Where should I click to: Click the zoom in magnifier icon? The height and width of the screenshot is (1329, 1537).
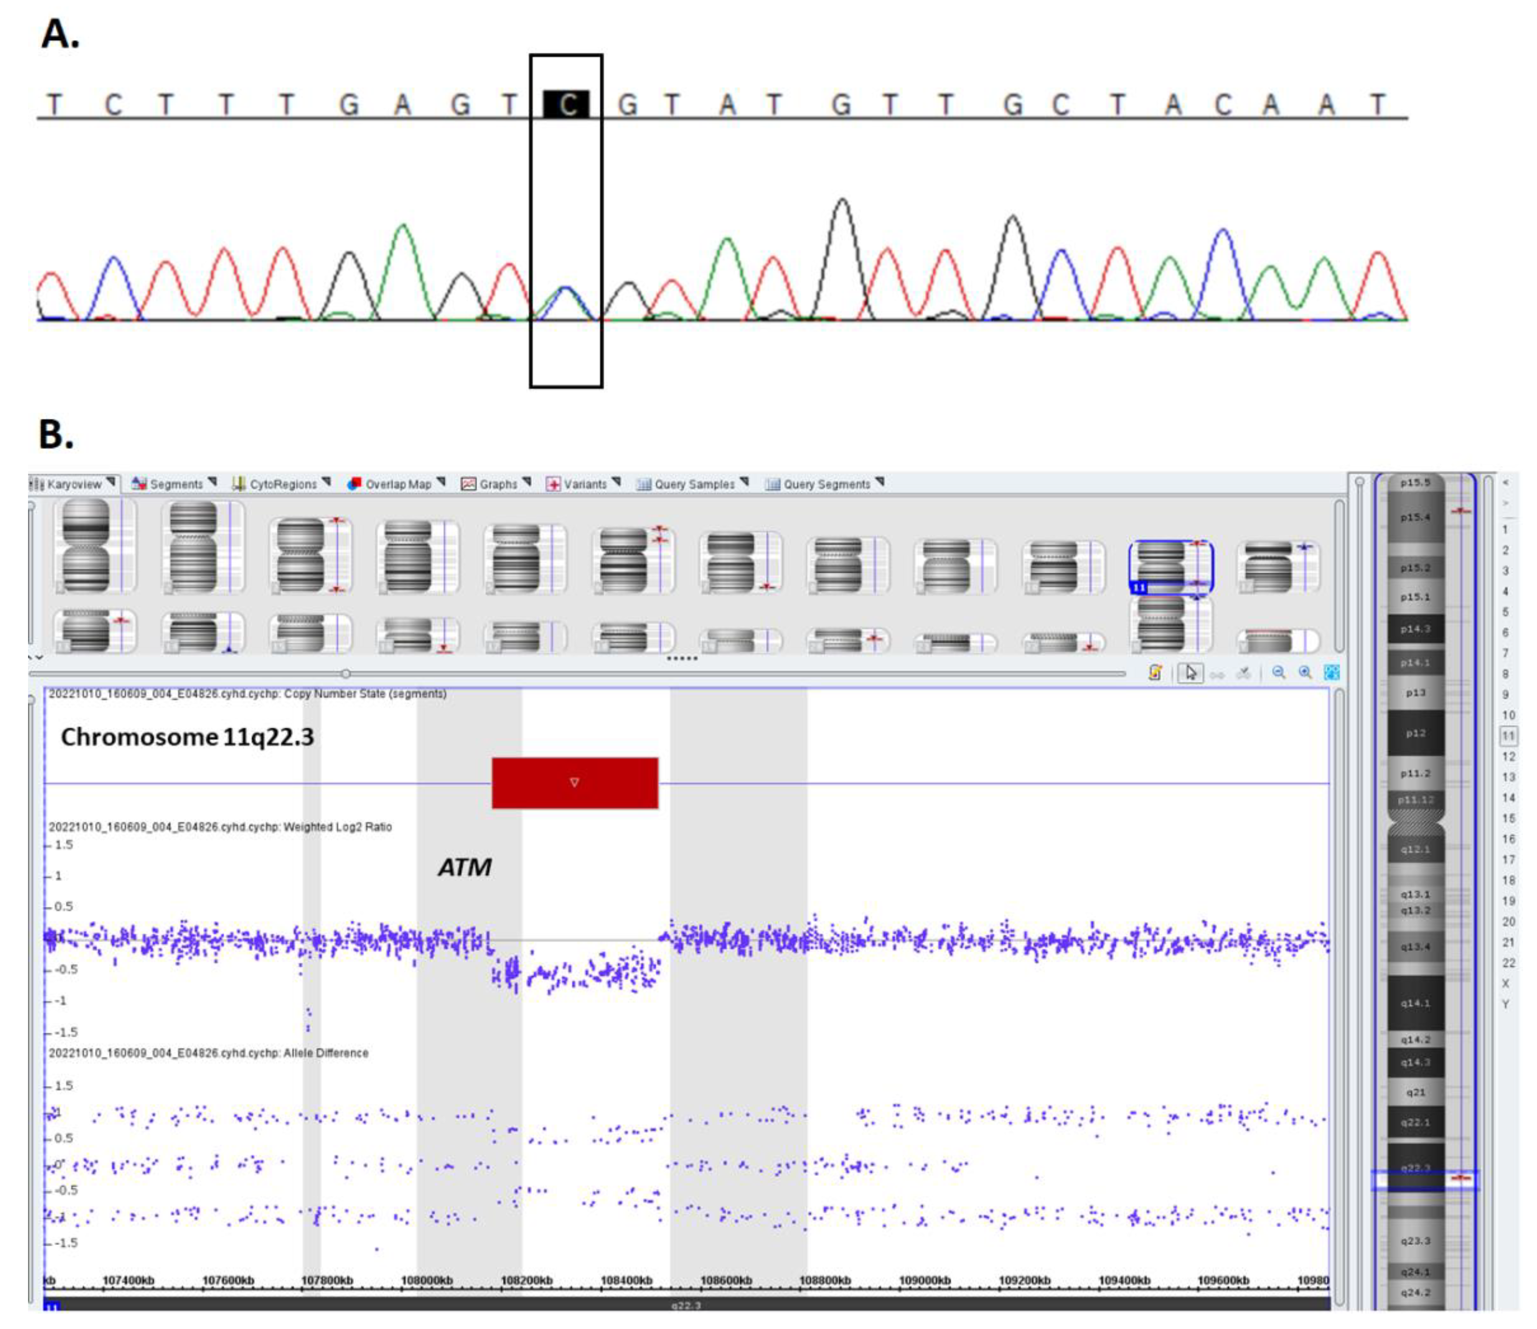click(1305, 672)
